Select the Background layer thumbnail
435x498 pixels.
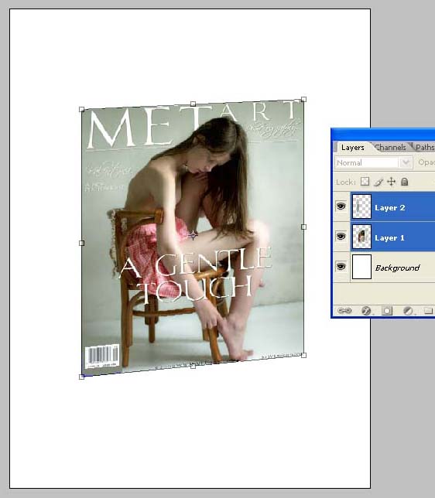coord(362,267)
